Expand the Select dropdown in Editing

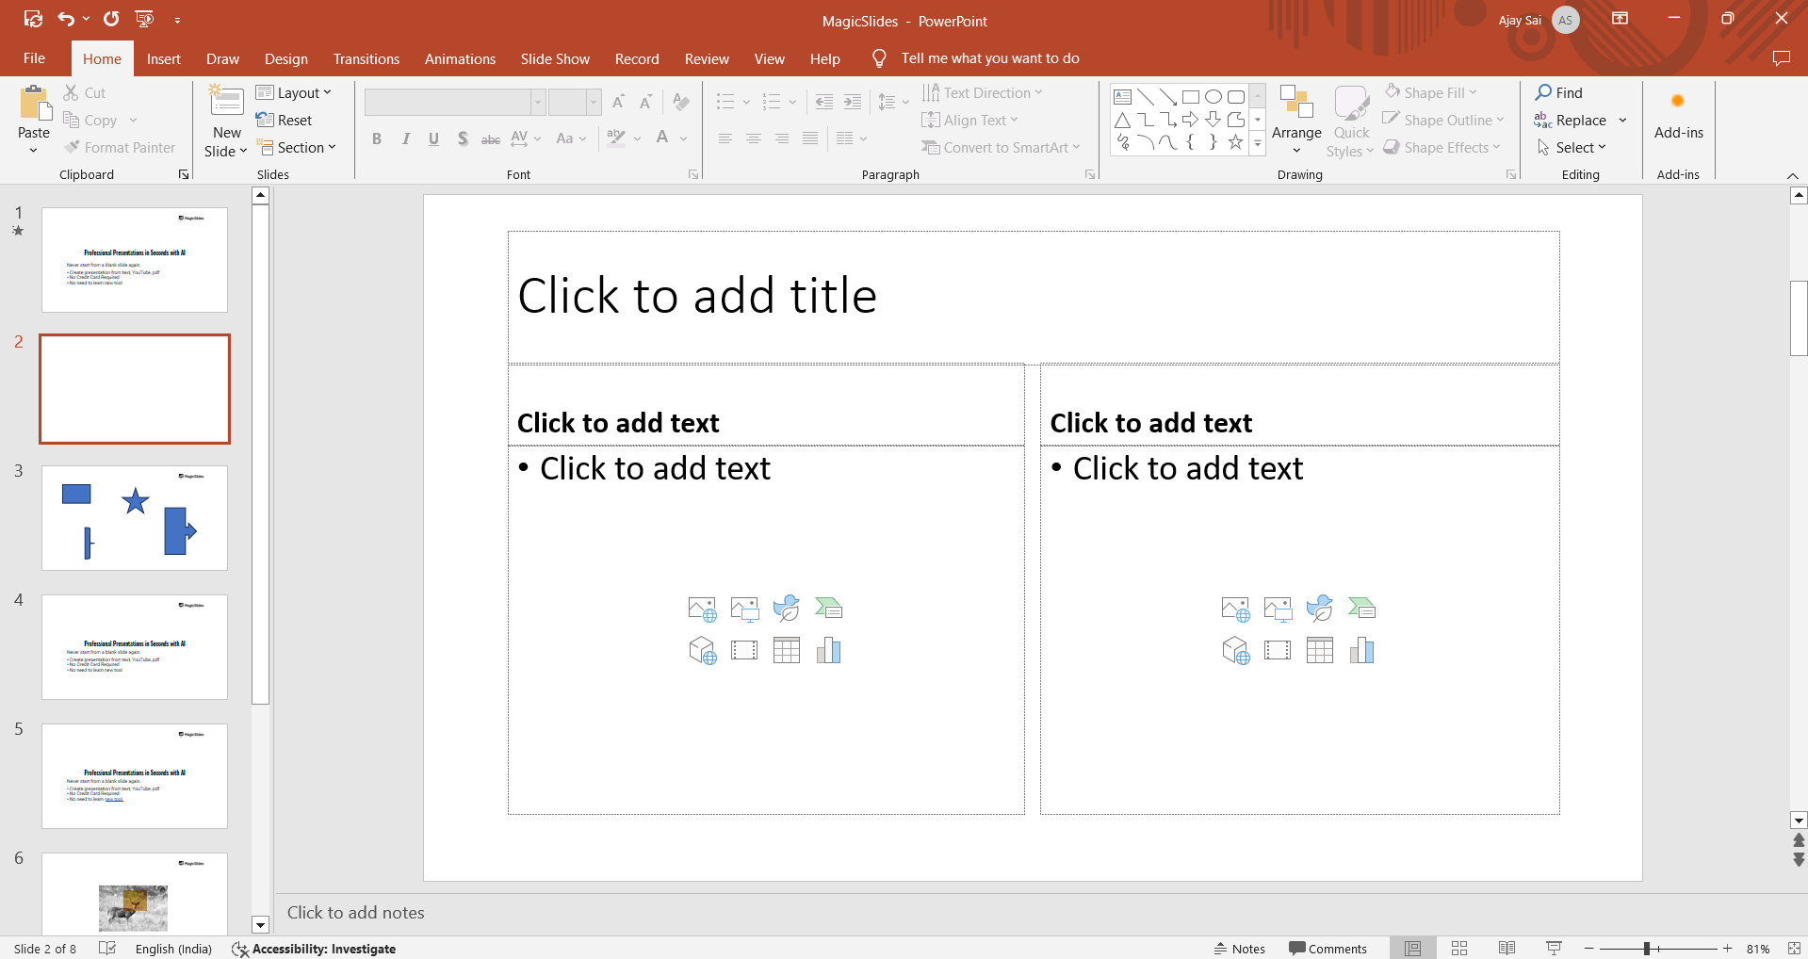(1572, 148)
